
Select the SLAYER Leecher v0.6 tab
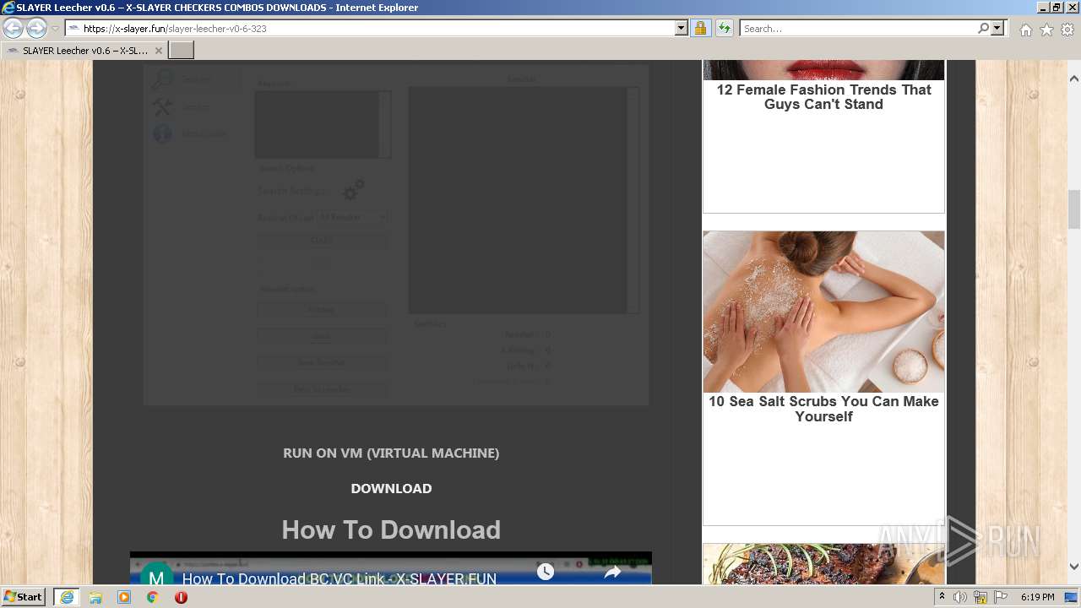[x=84, y=51]
